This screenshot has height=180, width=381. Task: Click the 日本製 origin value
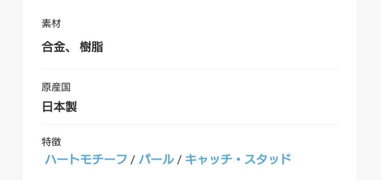pyautogui.click(x=59, y=107)
